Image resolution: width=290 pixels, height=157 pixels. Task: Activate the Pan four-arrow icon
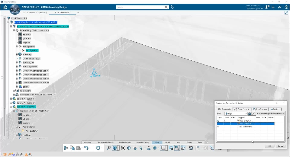pyautogui.click(x=129, y=148)
